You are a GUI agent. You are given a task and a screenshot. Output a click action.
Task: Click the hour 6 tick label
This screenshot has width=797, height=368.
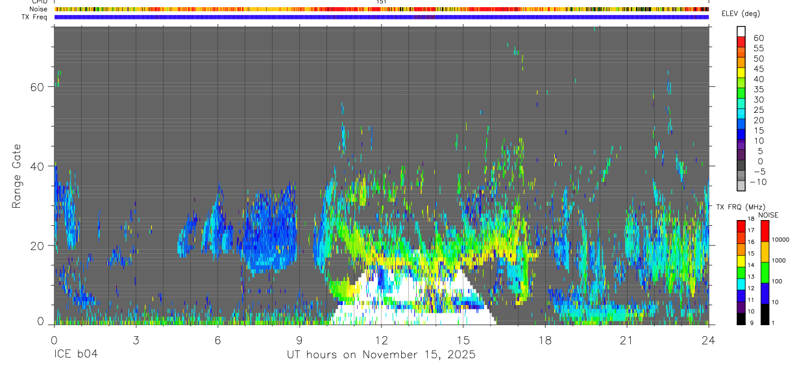tap(217, 340)
